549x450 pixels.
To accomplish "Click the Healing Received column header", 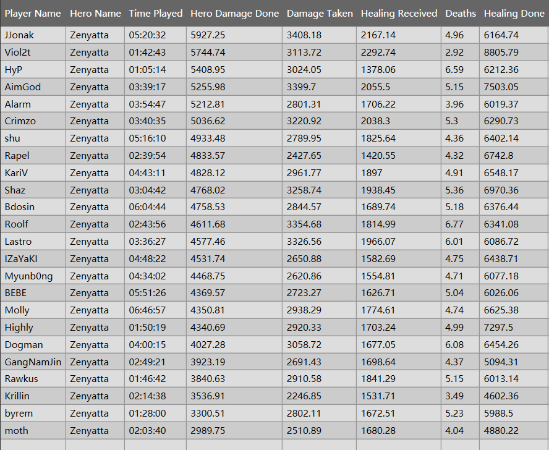I will [x=399, y=13].
